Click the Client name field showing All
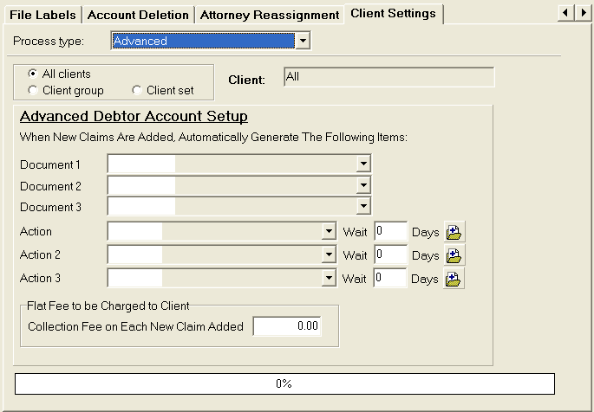 (x=388, y=78)
